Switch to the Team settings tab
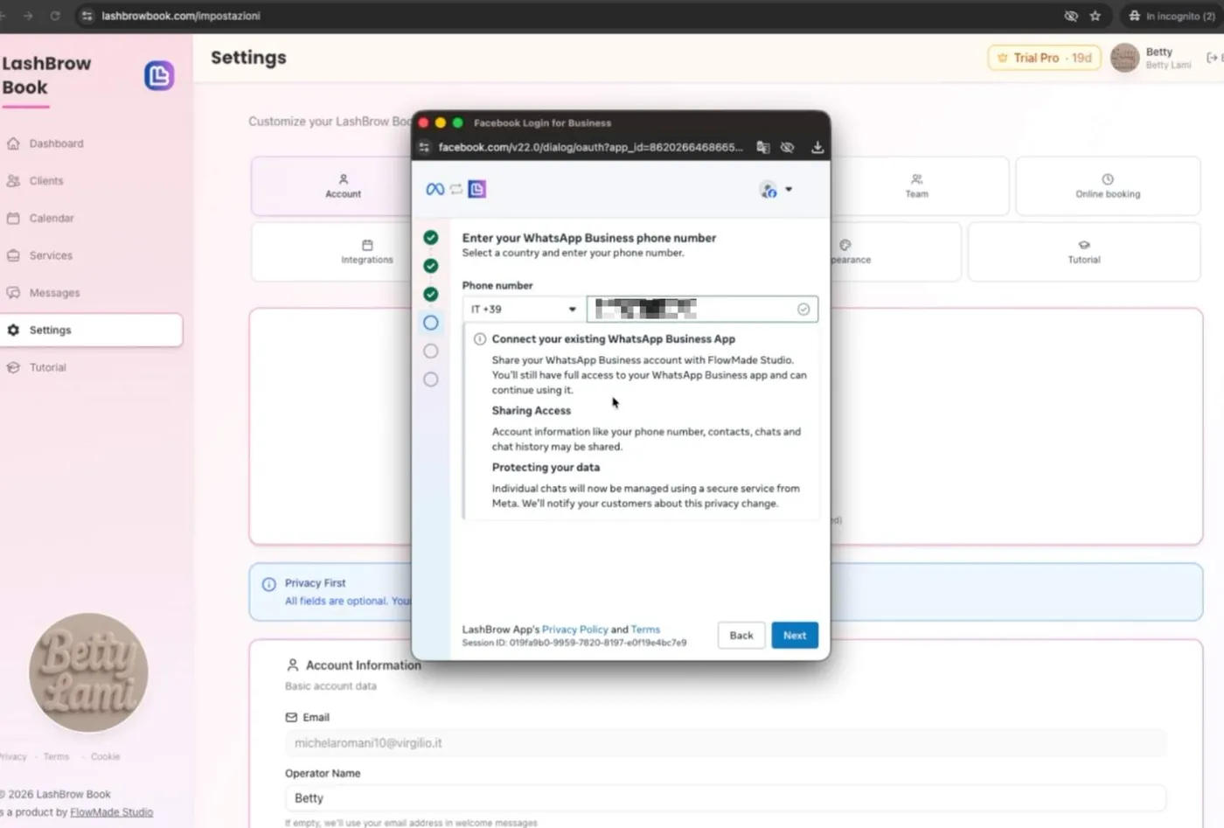1224x828 pixels. (916, 186)
